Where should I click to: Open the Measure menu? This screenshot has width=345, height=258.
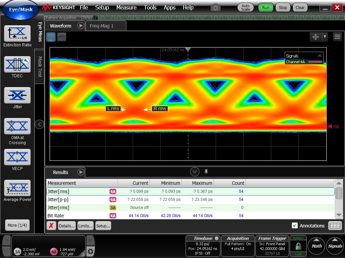tap(126, 7)
